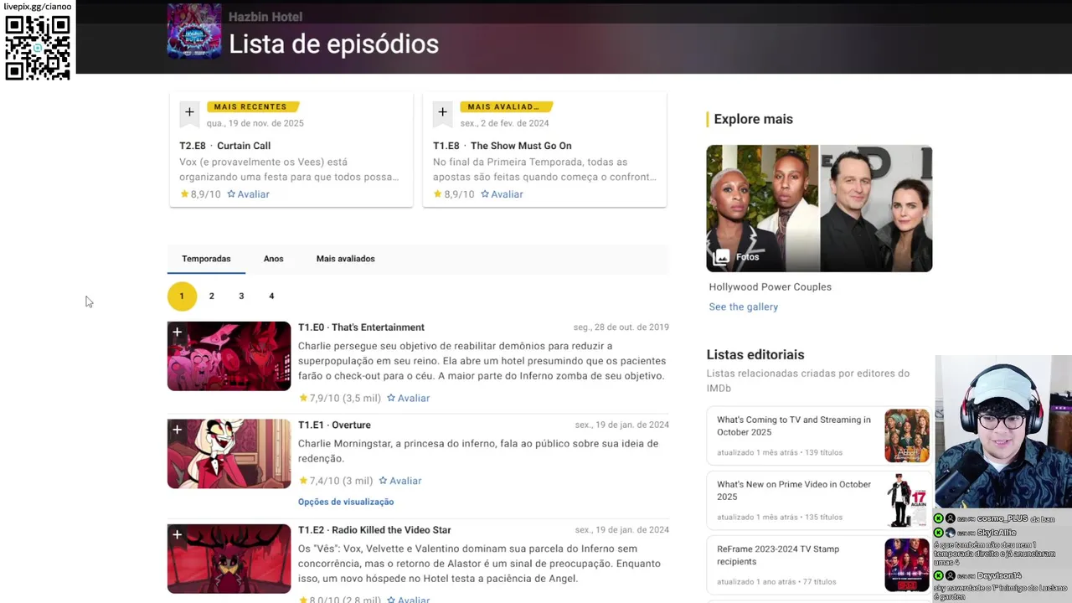This screenshot has width=1072, height=603.
Task: Click The Show Must Go On 8,9/10 rating
Action: pyautogui.click(x=454, y=194)
